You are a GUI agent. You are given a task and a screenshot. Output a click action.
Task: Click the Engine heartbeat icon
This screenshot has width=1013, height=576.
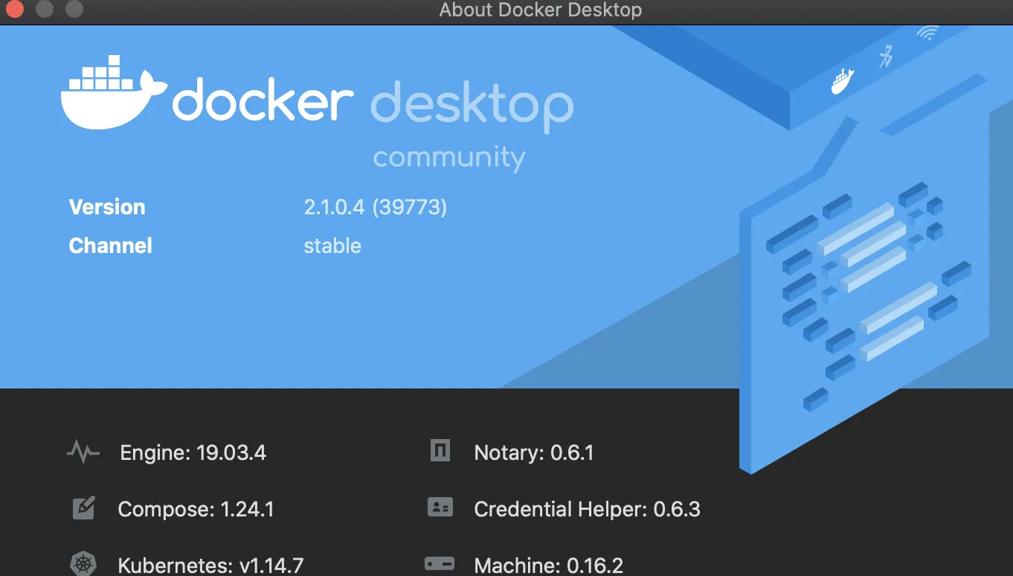click(x=83, y=452)
